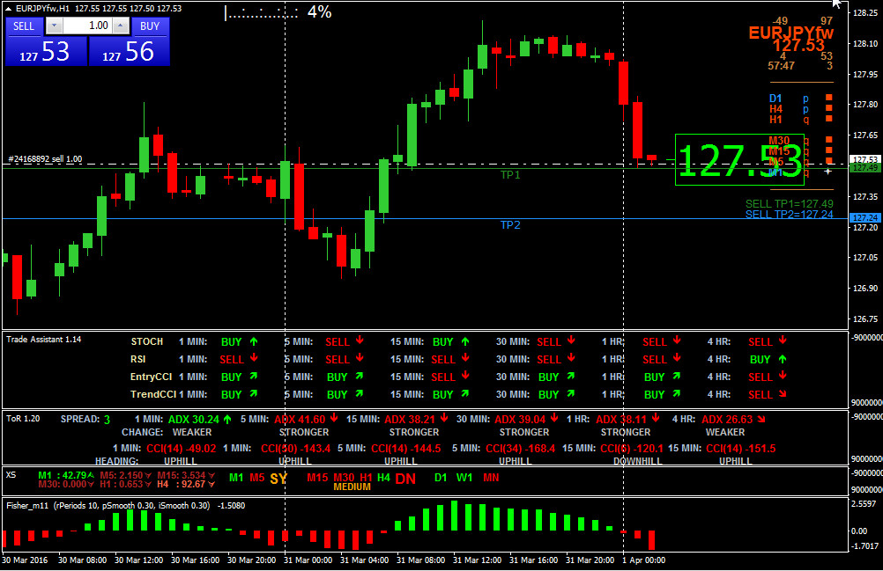Click the 4 HR ADX 26.63 red arrow

coord(762,420)
